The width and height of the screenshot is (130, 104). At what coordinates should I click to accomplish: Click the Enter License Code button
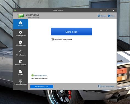[42, 86]
